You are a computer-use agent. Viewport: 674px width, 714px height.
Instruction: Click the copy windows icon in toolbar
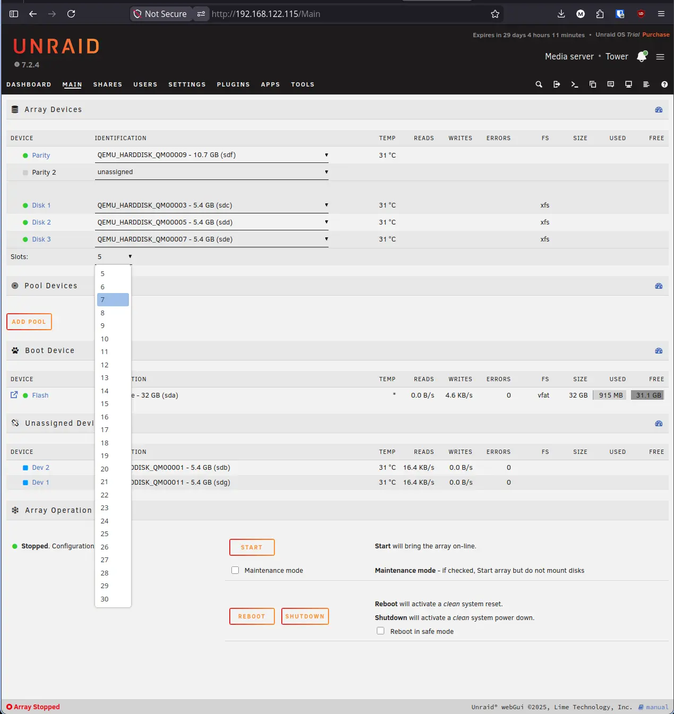point(593,84)
